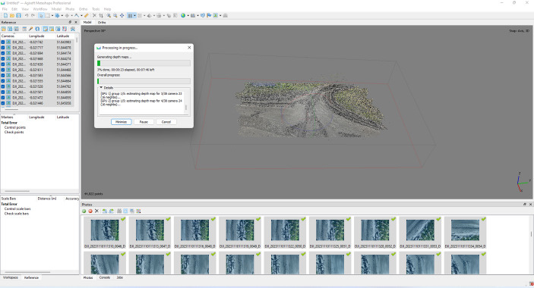Screen dimensions: 534x288
Task: Collapse the Details section in processing dialog
Action: [101, 88]
